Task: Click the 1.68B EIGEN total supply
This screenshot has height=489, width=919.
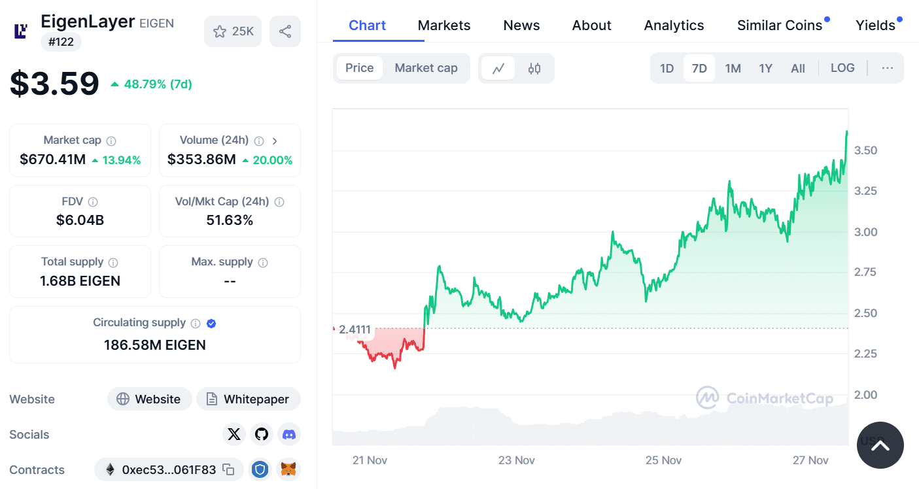Action: coord(80,281)
